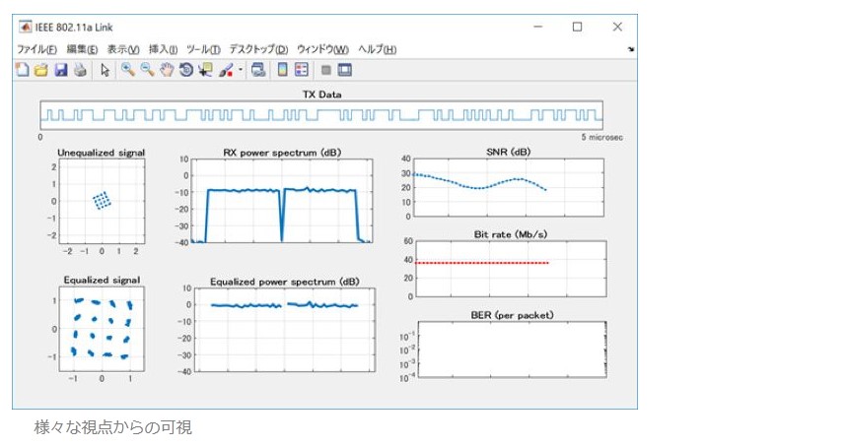The image size is (845, 447).
Task: Click the Show Plot Tools icon
Action: click(345, 70)
